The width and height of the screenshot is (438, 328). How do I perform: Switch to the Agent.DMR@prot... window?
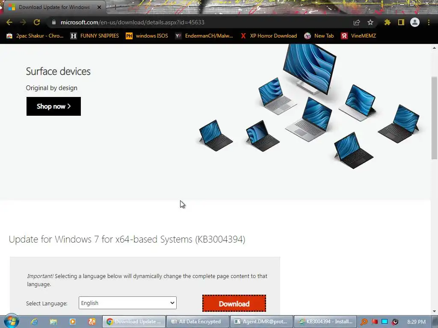(261, 322)
